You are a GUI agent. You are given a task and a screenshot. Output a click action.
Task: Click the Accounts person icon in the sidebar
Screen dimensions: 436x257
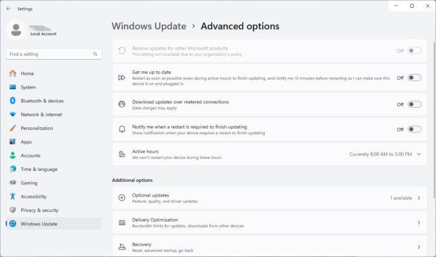point(12,155)
